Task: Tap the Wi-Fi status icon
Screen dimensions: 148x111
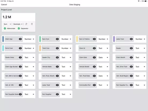Action: tap(139, 1)
